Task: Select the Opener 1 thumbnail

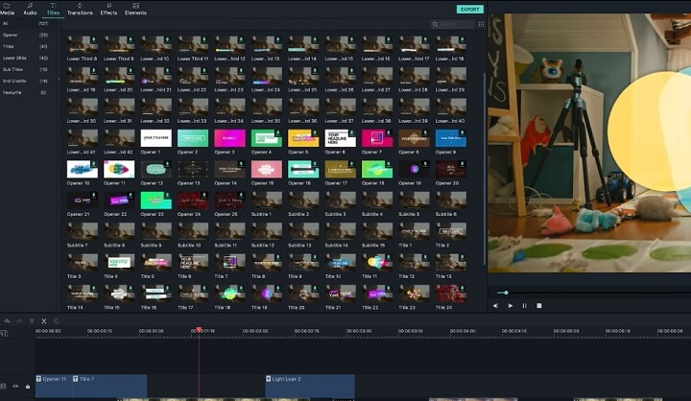Action: click(x=156, y=138)
